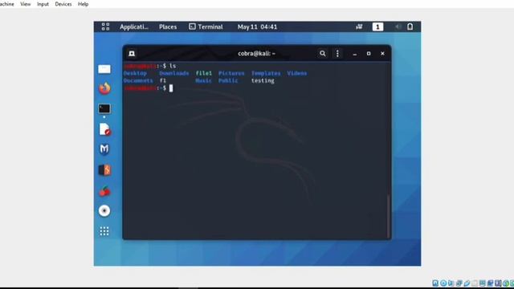Open the text editor document icon in dock
The height and width of the screenshot is (289, 514).
tap(104, 129)
